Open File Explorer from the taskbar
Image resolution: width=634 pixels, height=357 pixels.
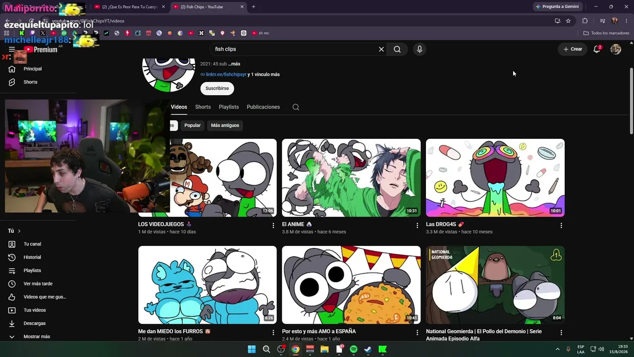click(324, 349)
